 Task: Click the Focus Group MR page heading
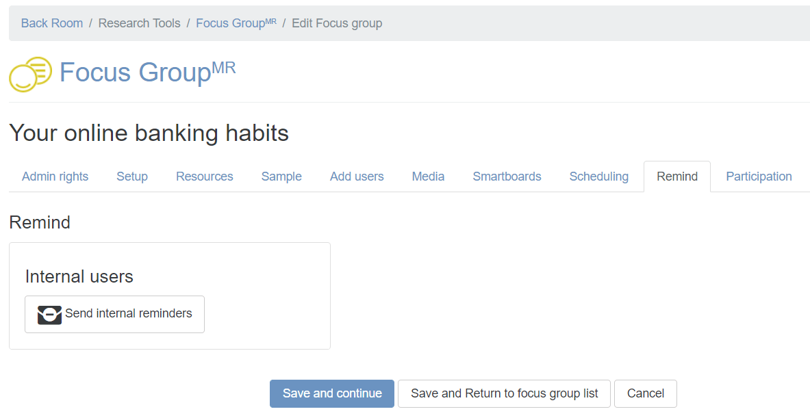coord(148,72)
